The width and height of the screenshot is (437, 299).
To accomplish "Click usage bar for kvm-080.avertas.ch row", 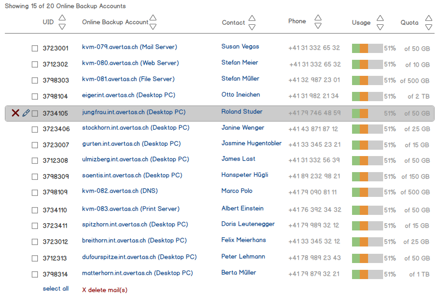I will [367, 65].
